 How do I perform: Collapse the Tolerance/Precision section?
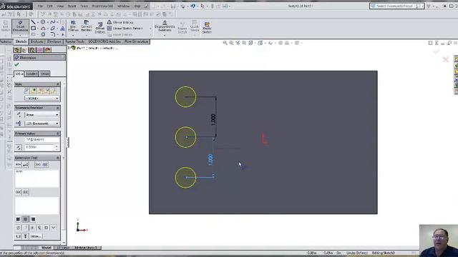[57, 108]
